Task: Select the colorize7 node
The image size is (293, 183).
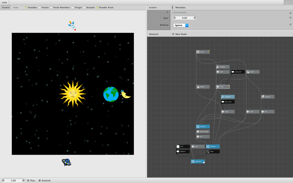Action: (183, 151)
